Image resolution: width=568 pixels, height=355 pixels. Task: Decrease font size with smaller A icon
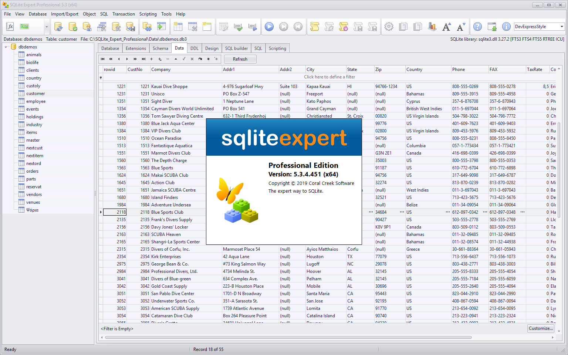tap(461, 27)
